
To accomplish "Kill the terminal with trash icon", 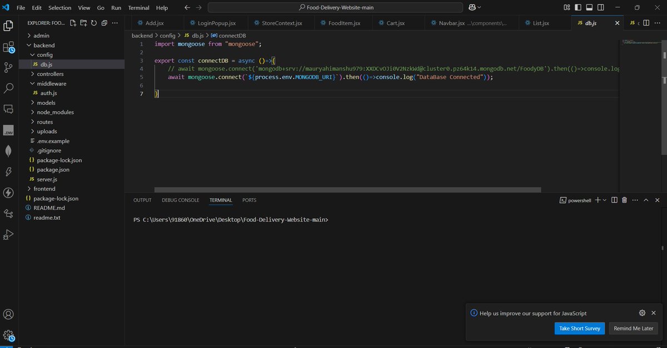I will [624, 200].
